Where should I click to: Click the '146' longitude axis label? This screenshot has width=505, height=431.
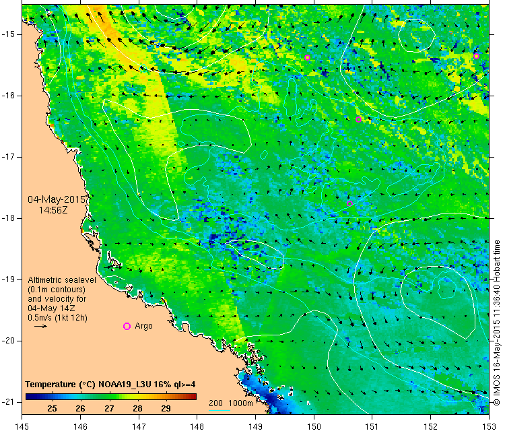80,426
